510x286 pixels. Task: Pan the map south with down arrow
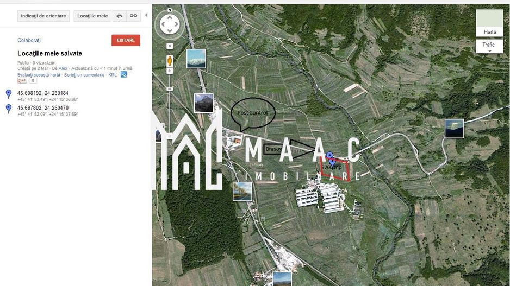coord(170,31)
